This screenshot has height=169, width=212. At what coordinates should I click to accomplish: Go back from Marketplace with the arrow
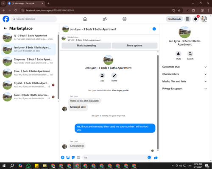point(5,28)
